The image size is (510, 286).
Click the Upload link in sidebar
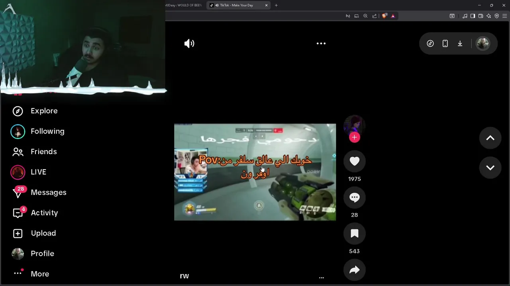(x=43, y=233)
